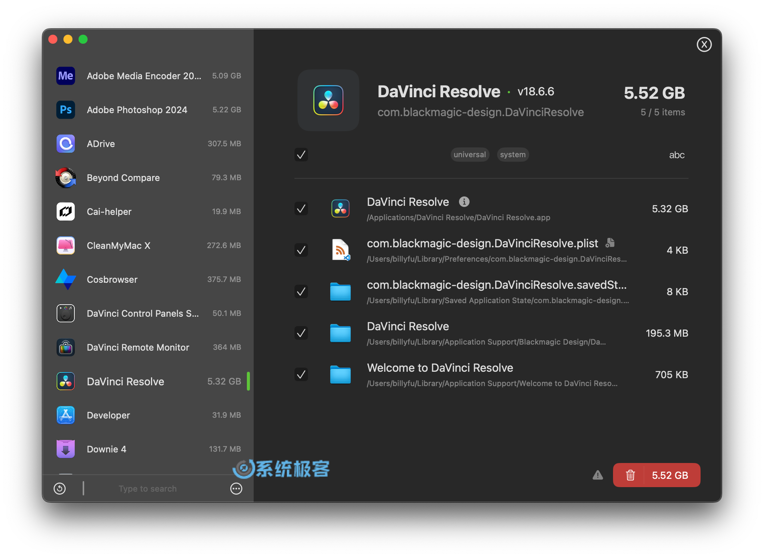Image resolution: width=764 pixels, height=558 pixels.
Task: Click the DaVinci Resolve sidebar icon
Action: [66, 381]
